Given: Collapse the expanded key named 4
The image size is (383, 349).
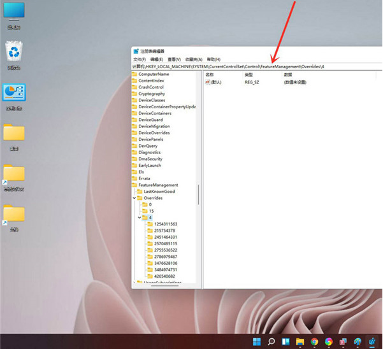Looking at the screenshot, I should tap(140, 217).
